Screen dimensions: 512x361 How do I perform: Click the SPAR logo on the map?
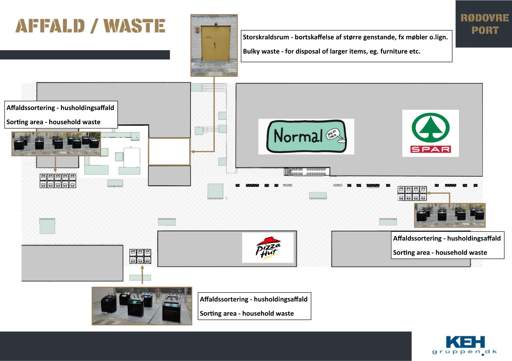click(x=430, y=133)
